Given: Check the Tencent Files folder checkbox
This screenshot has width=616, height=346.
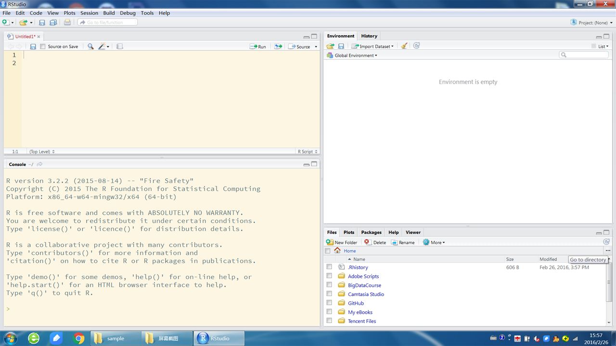Looking at the screenshot, I should click(329, 321).
